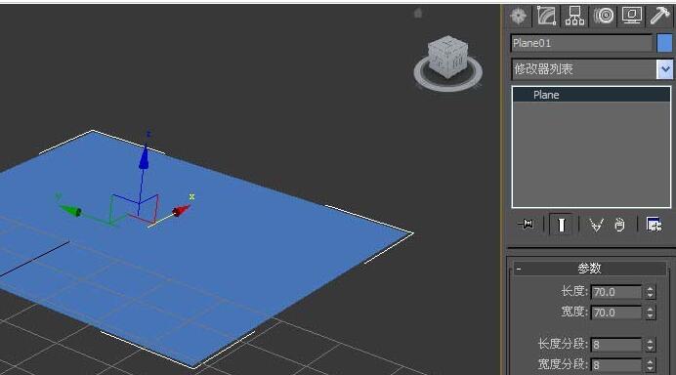Click the 宽度 spinner arrows

(x=651, y=312)
